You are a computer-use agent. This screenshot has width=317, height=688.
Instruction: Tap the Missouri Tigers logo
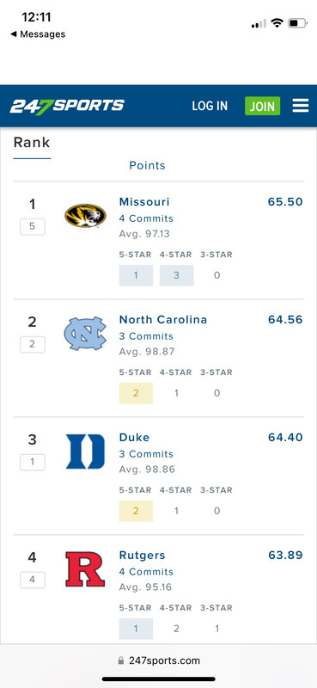point(86,216)
